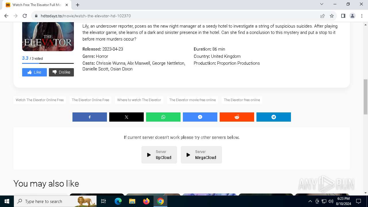Open the tab search dropdown
This screenshot has height=207, width=368.
pos(322,4)
